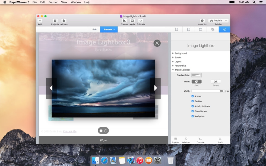Viewport: 266px width, 166px height.
Task: Open the RapidWeaver 6 menu
Action: coord(19,2)
